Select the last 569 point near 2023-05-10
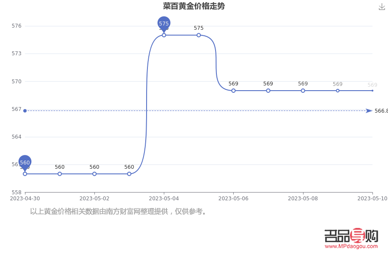This screenshot has width=388, height=259. point(372,91)
